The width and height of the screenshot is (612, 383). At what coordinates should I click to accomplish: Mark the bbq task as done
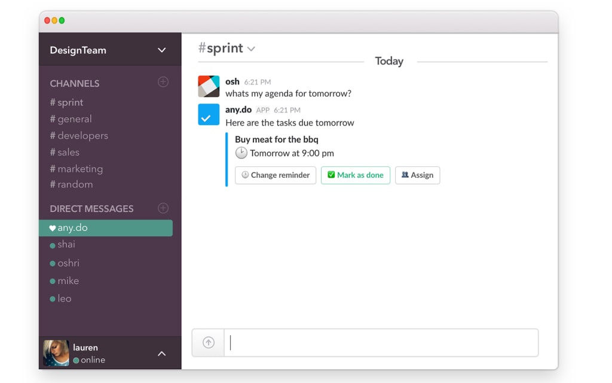tap(356, 175)
